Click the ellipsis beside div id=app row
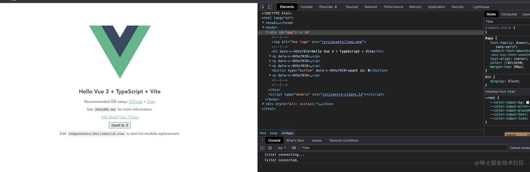The image size is (530, 172). (261, 32)
